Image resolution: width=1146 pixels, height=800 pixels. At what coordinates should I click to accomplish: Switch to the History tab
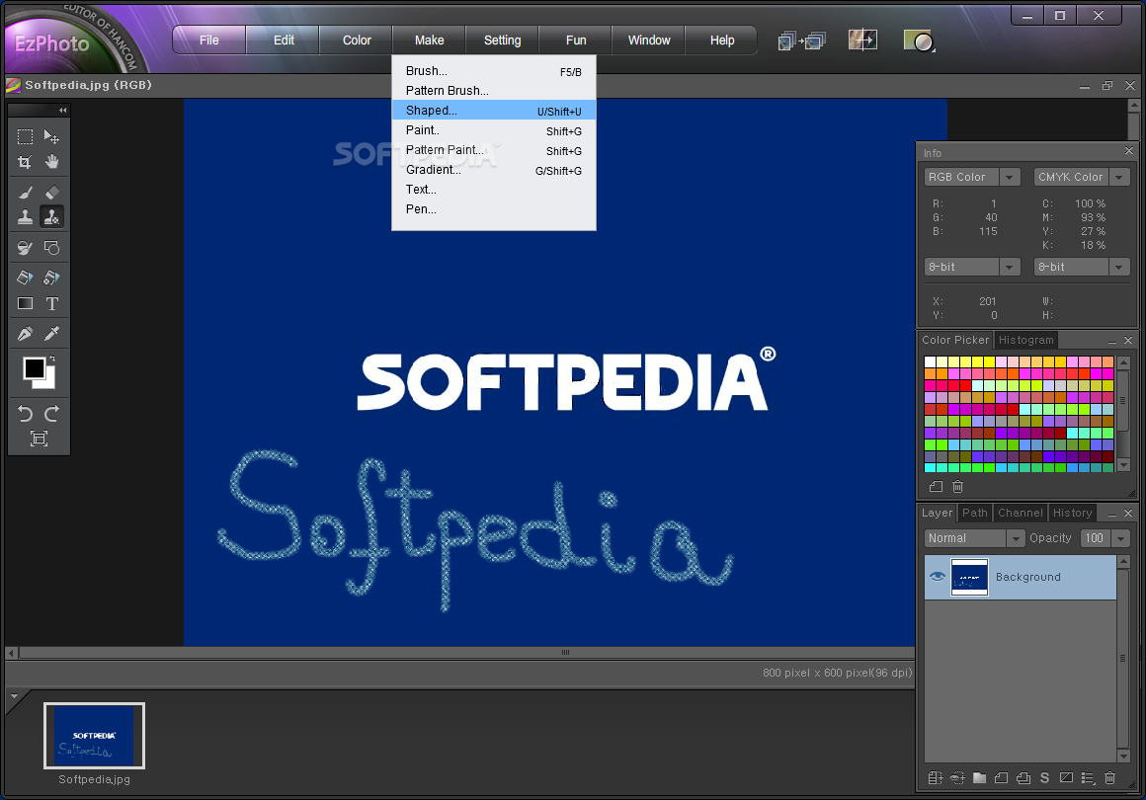1072,513
